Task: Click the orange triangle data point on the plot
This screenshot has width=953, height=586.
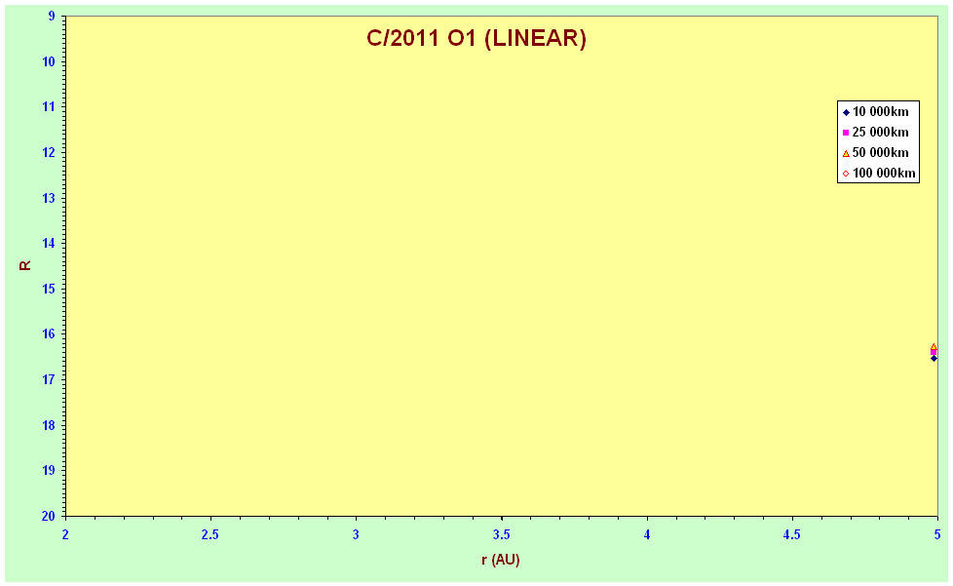Action: (934, 346)
